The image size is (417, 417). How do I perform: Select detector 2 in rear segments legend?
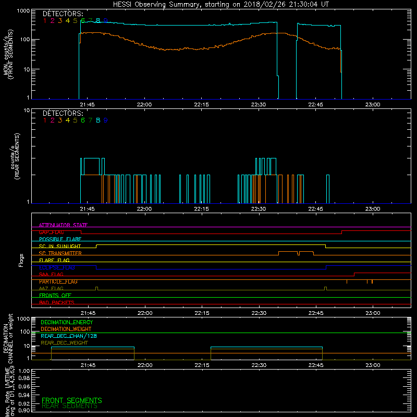pos(53,120)
